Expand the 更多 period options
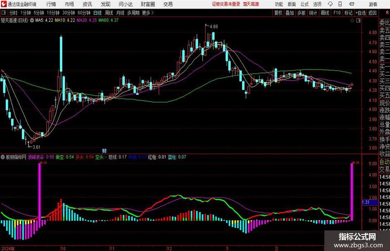Screen dimensions: 390x251 pos(148,13)
